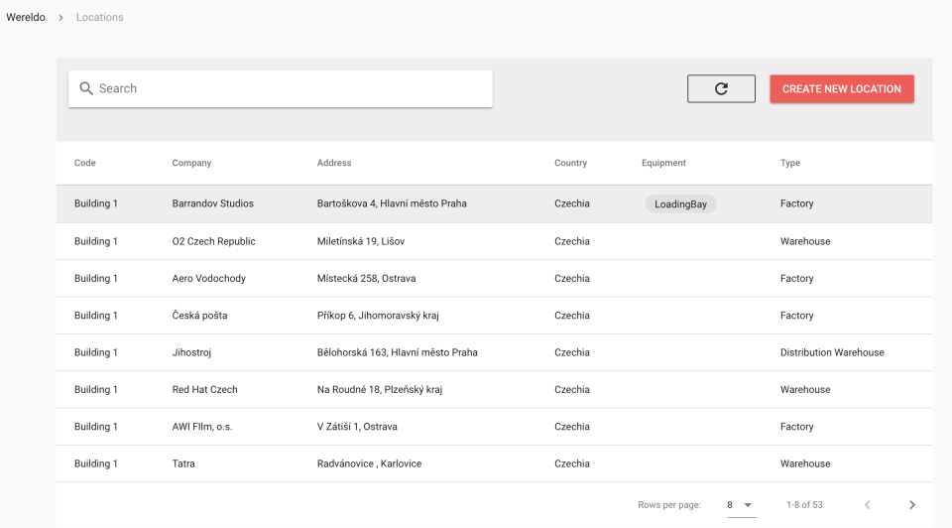Focus the Search input field
The height and width of the screenshot is (528, 952).
click(288, 88)
